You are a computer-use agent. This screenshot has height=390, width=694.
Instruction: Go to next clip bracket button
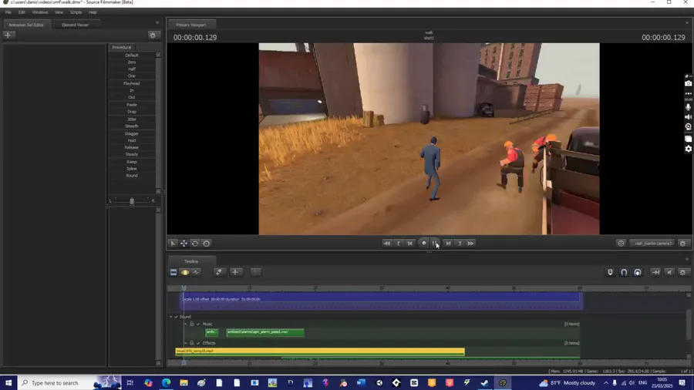point(460,244)
